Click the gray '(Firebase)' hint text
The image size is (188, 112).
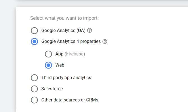[x=75, y=54]
